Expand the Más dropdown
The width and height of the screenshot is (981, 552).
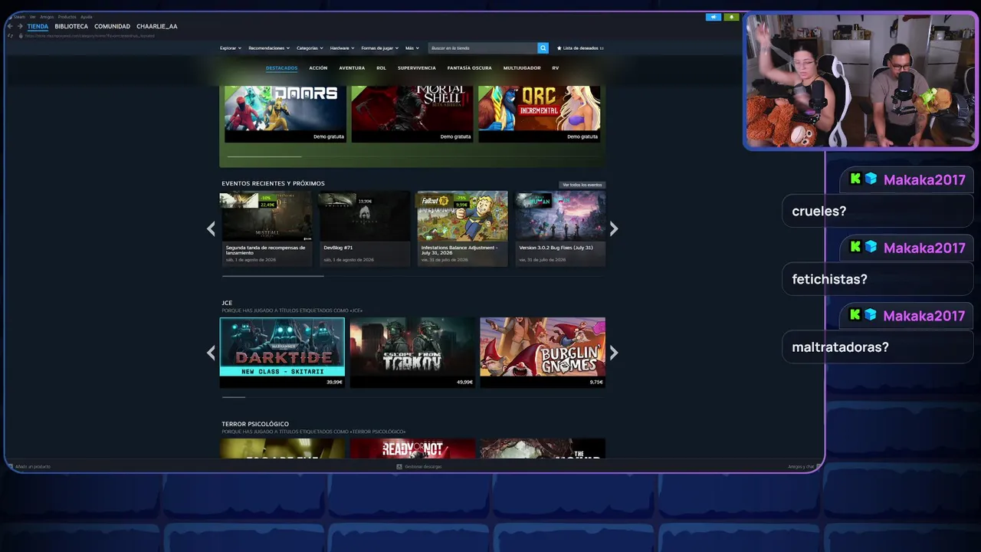(412, 48)
